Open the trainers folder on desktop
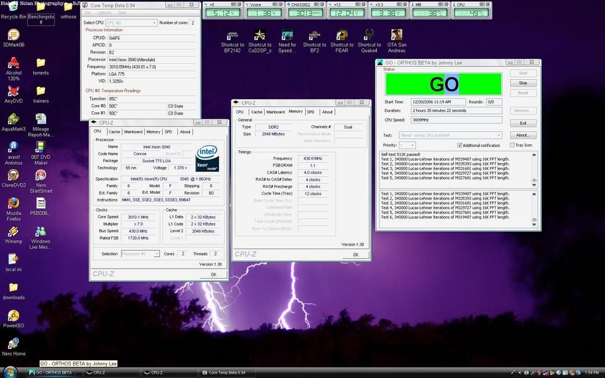605x378 pixels. pyautogui.click(x=41, y=94)
